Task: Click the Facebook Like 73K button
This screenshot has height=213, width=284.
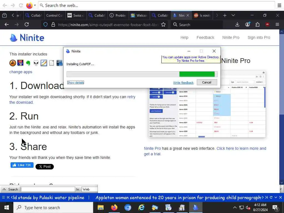Action: pos(22,165)
